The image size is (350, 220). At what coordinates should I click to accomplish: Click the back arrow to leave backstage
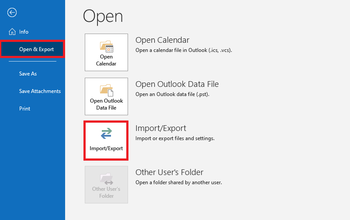tap(12, 13)
